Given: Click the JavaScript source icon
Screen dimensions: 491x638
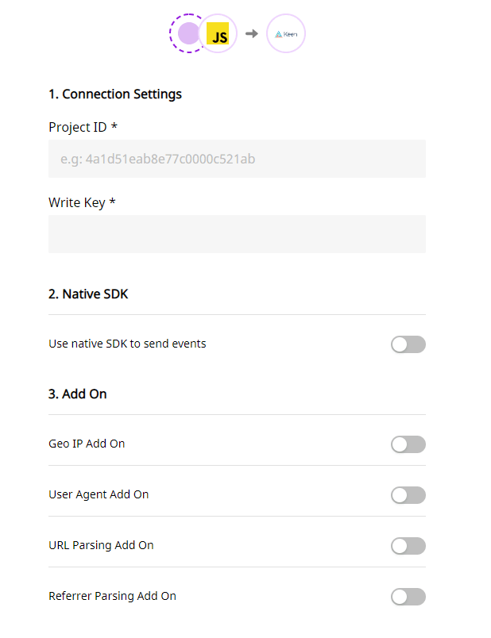Looking at the screenshot, I should (x=218, y=33).
